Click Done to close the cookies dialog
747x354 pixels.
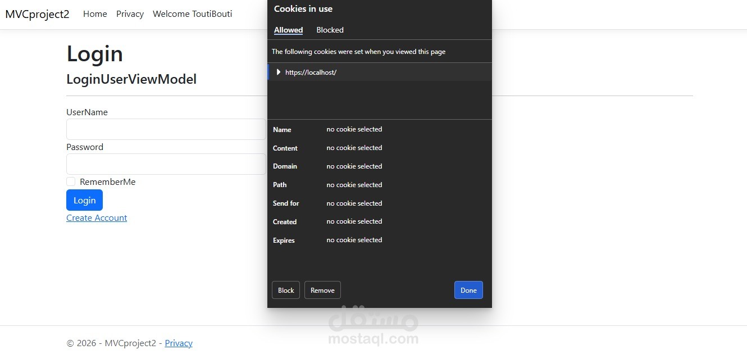pyautogui.click(x=468, y=290)
